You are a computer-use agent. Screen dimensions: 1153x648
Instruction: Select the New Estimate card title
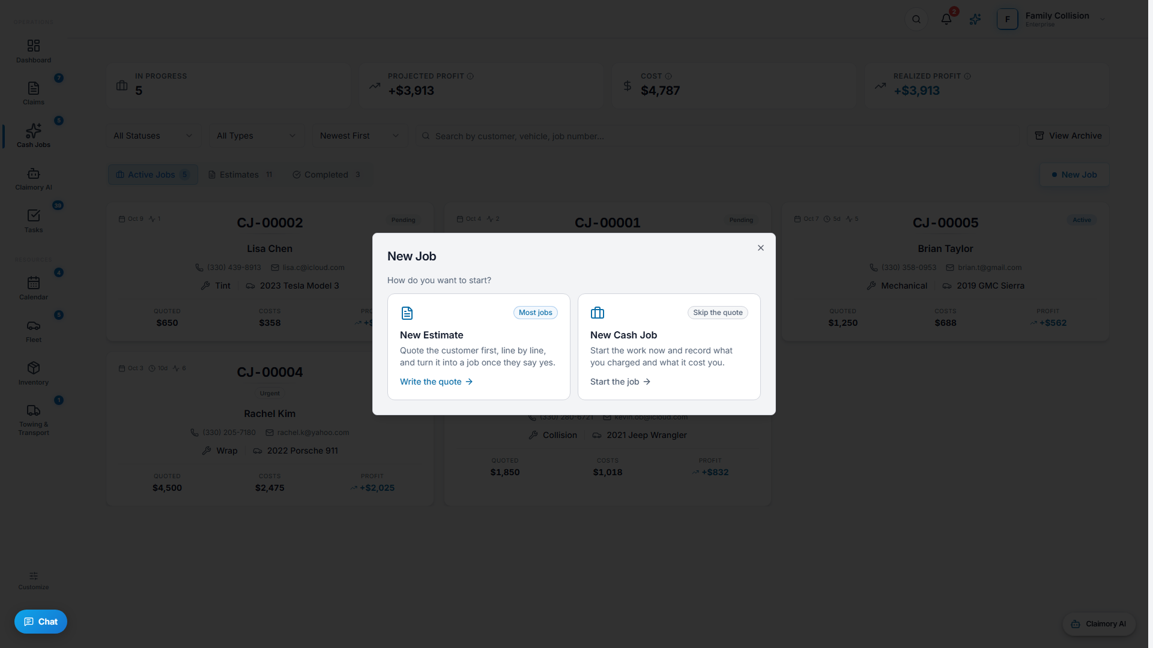click(432, 335)
